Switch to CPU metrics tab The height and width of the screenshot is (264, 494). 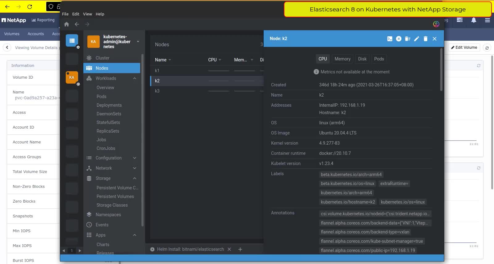[323, 59]
